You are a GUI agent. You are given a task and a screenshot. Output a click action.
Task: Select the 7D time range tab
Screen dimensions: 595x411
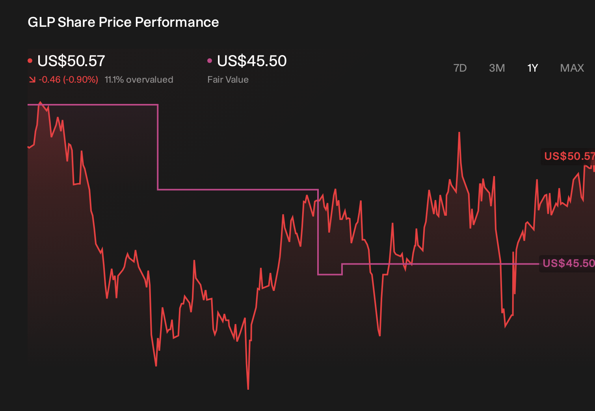pyautogui.click(x=460, y=68)
